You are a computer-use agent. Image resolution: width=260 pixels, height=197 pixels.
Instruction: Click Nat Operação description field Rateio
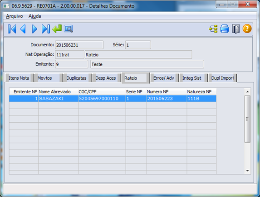click(138, 54)
